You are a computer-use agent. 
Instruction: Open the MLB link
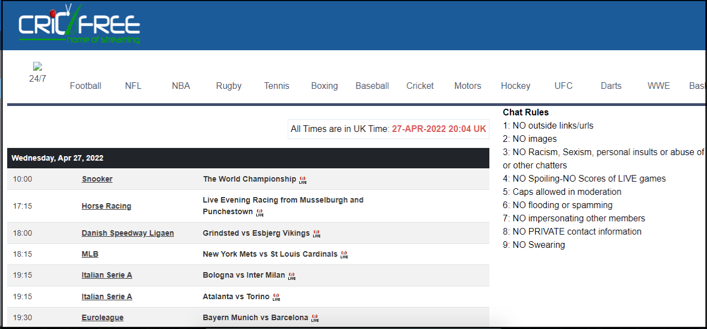point(90,254)
